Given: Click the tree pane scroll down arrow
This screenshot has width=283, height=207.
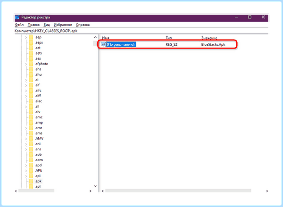Looking at the screenshot, I should 95,186.
